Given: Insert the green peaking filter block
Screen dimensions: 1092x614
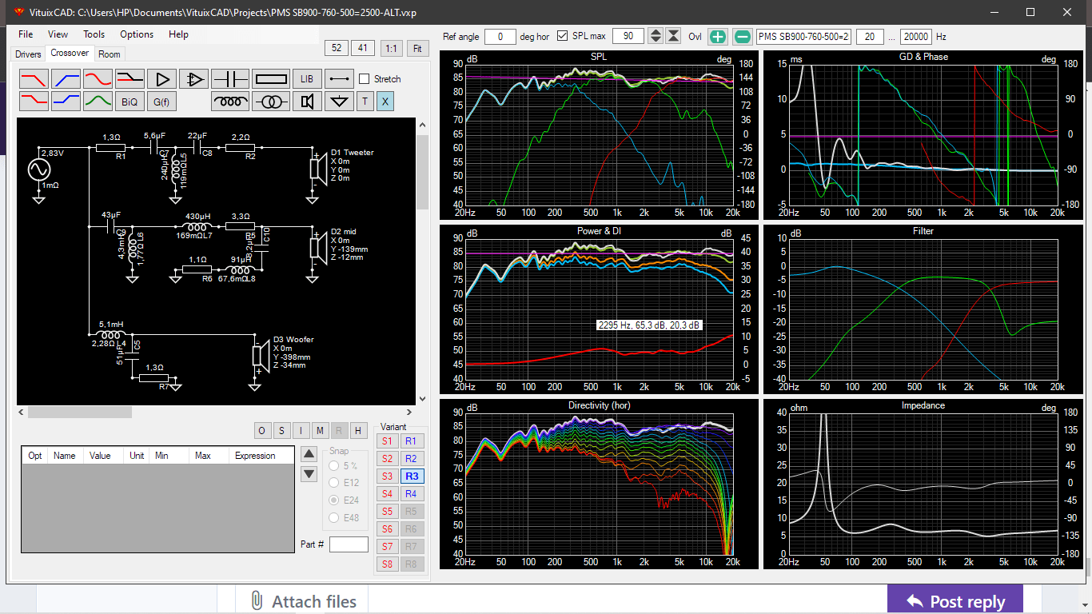Looking at the screenshot, I should pyautogui.click(x=98, y=102).
